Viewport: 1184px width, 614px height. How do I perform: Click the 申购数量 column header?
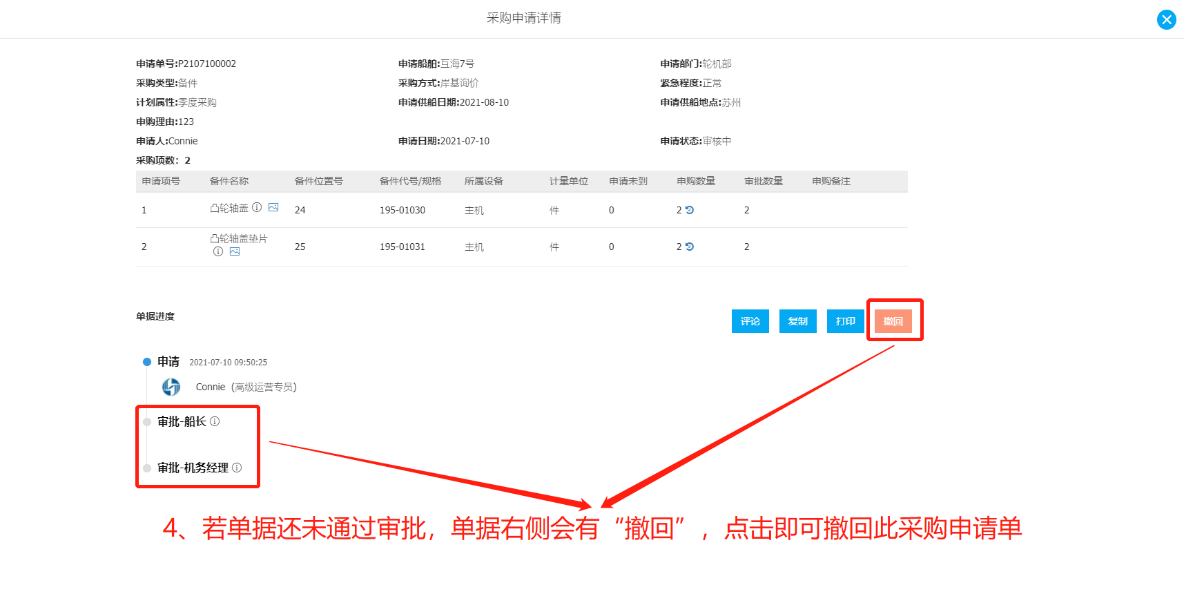coord(696,181)
